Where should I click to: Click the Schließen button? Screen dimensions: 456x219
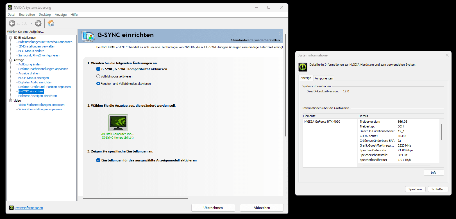(438, 189)
